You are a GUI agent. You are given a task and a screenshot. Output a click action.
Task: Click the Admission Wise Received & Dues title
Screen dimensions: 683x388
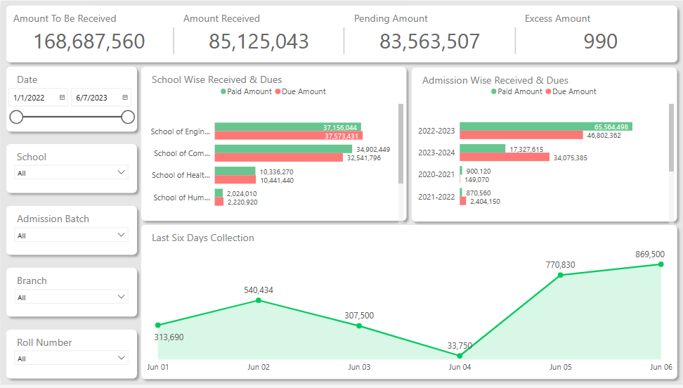pos(495,81)
